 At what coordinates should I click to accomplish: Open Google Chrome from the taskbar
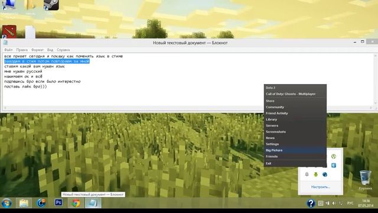(x=76, y=203)
